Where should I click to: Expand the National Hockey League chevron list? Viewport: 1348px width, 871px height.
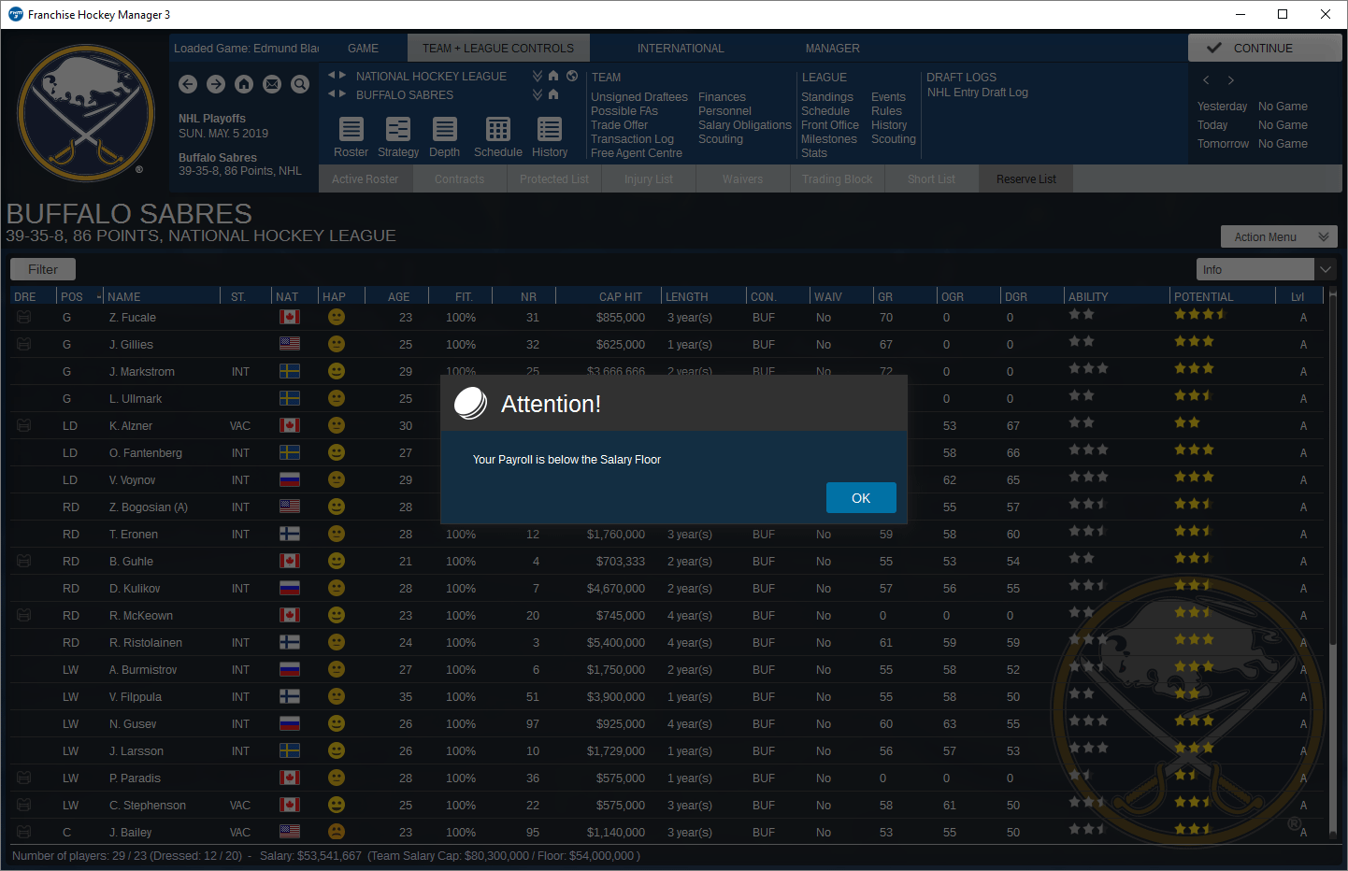click(x=538, y=76)
